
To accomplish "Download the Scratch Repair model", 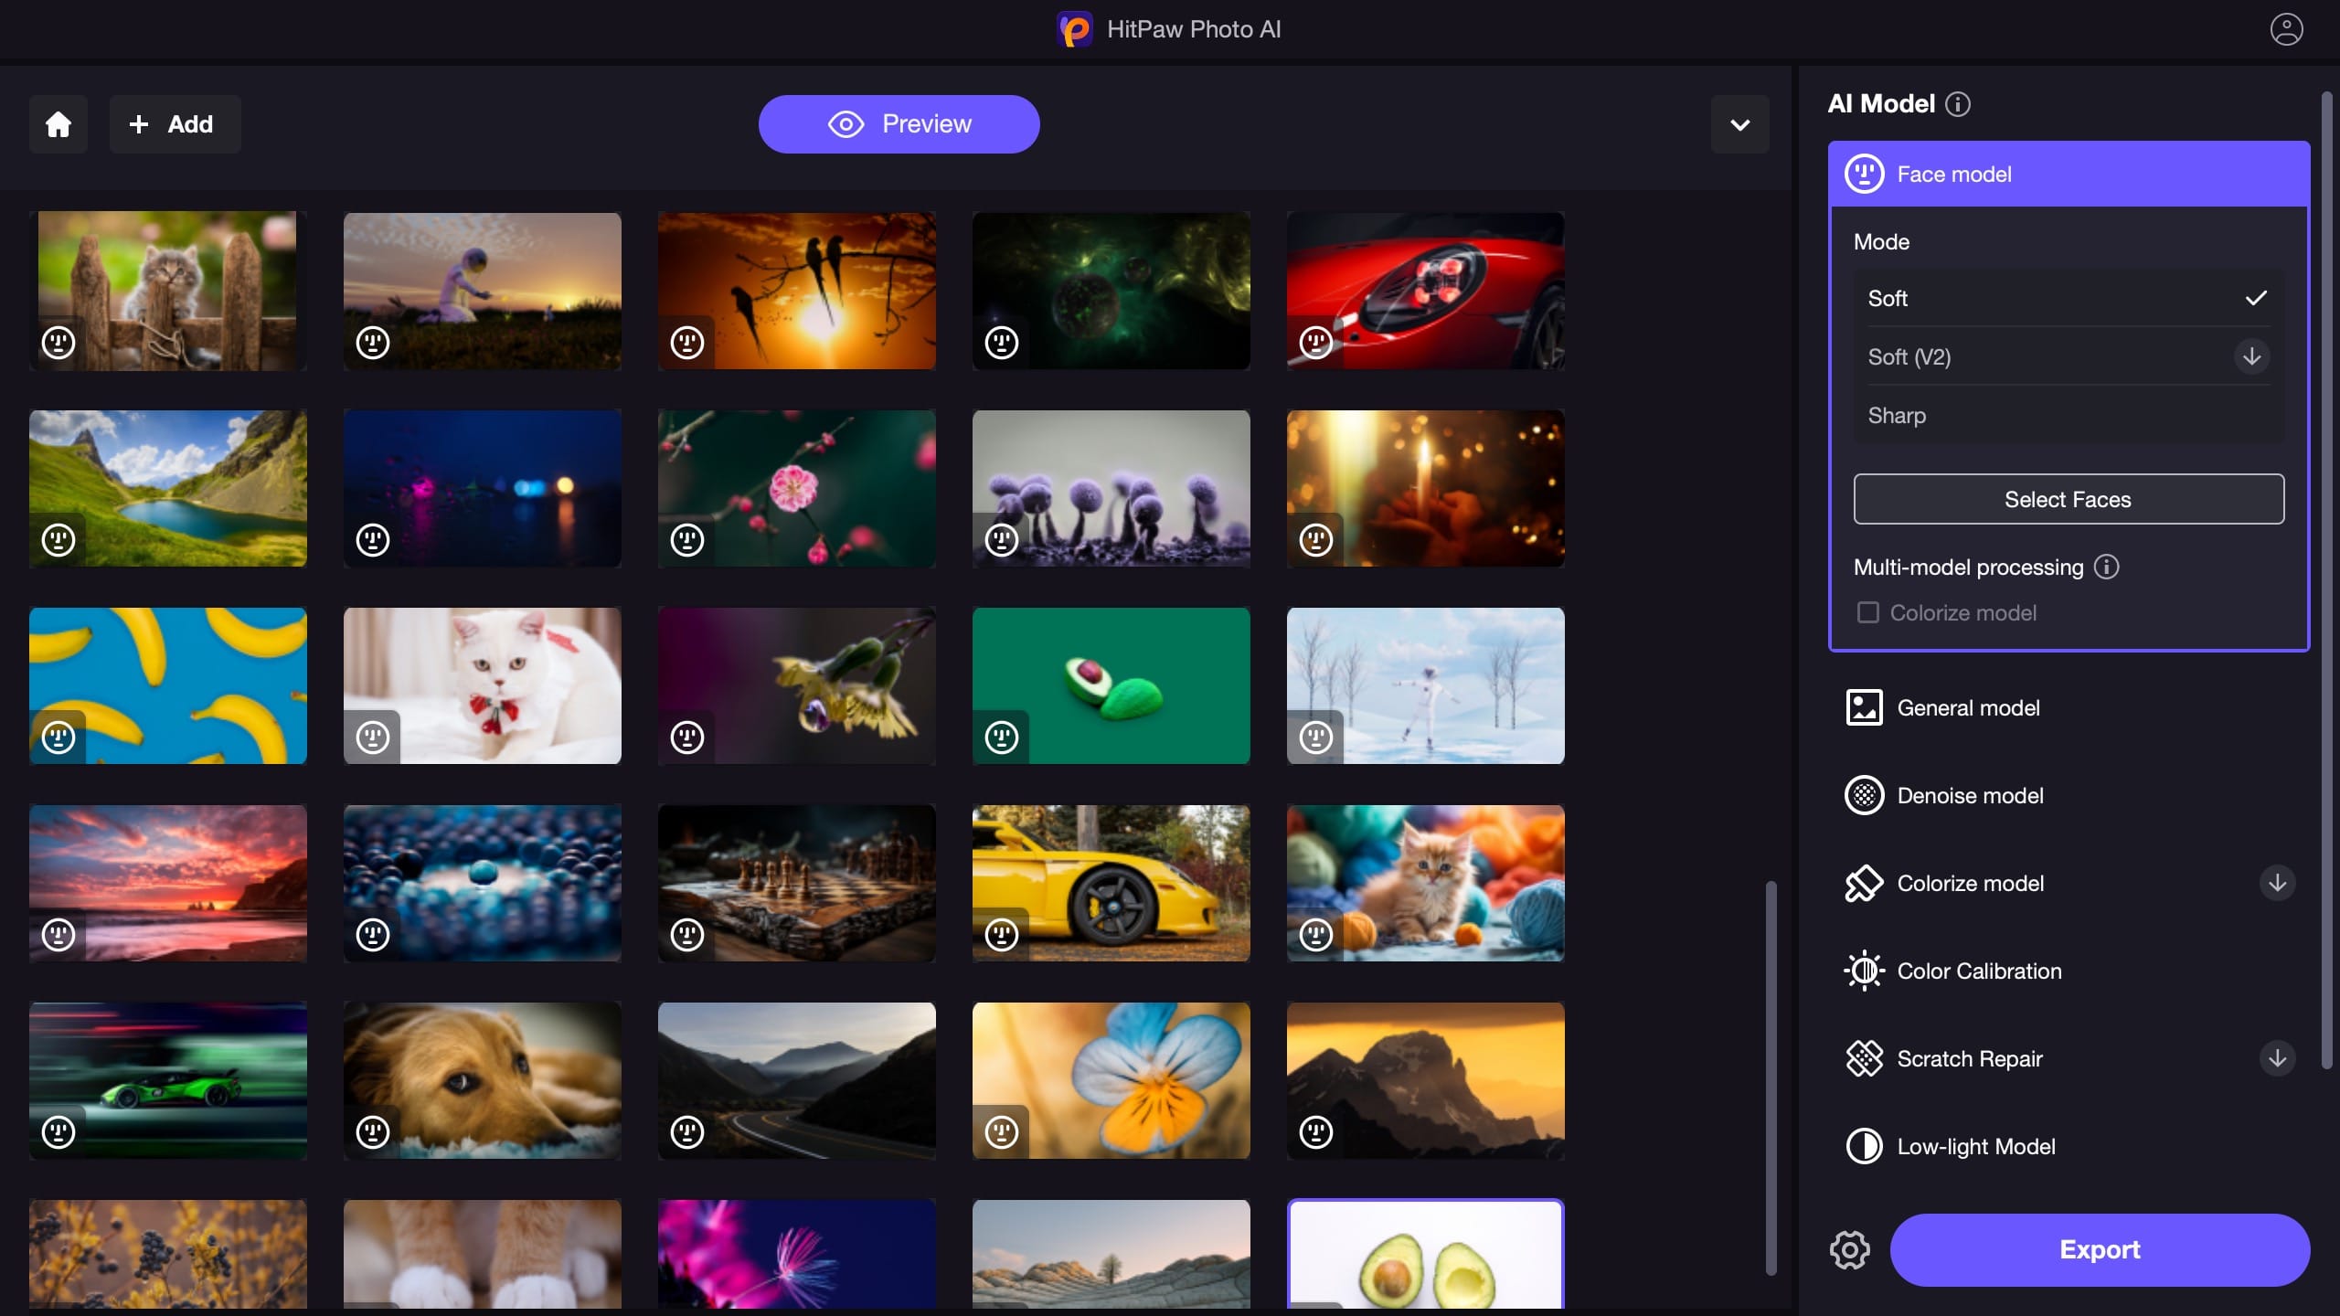I will point(2277,1058).
